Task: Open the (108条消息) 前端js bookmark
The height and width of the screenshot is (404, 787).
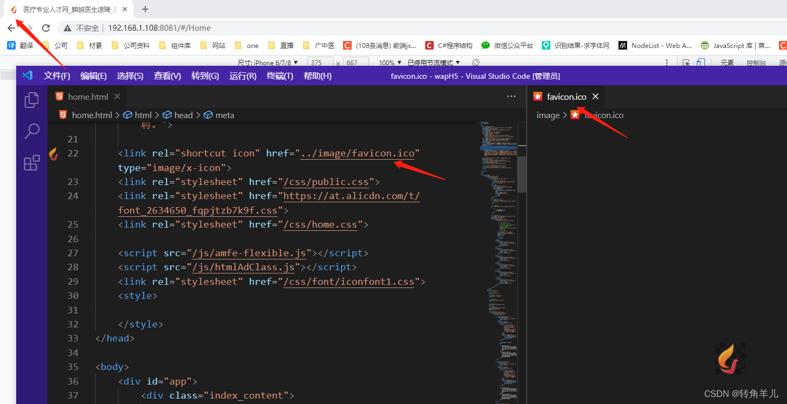Action: tap(380, 46)
